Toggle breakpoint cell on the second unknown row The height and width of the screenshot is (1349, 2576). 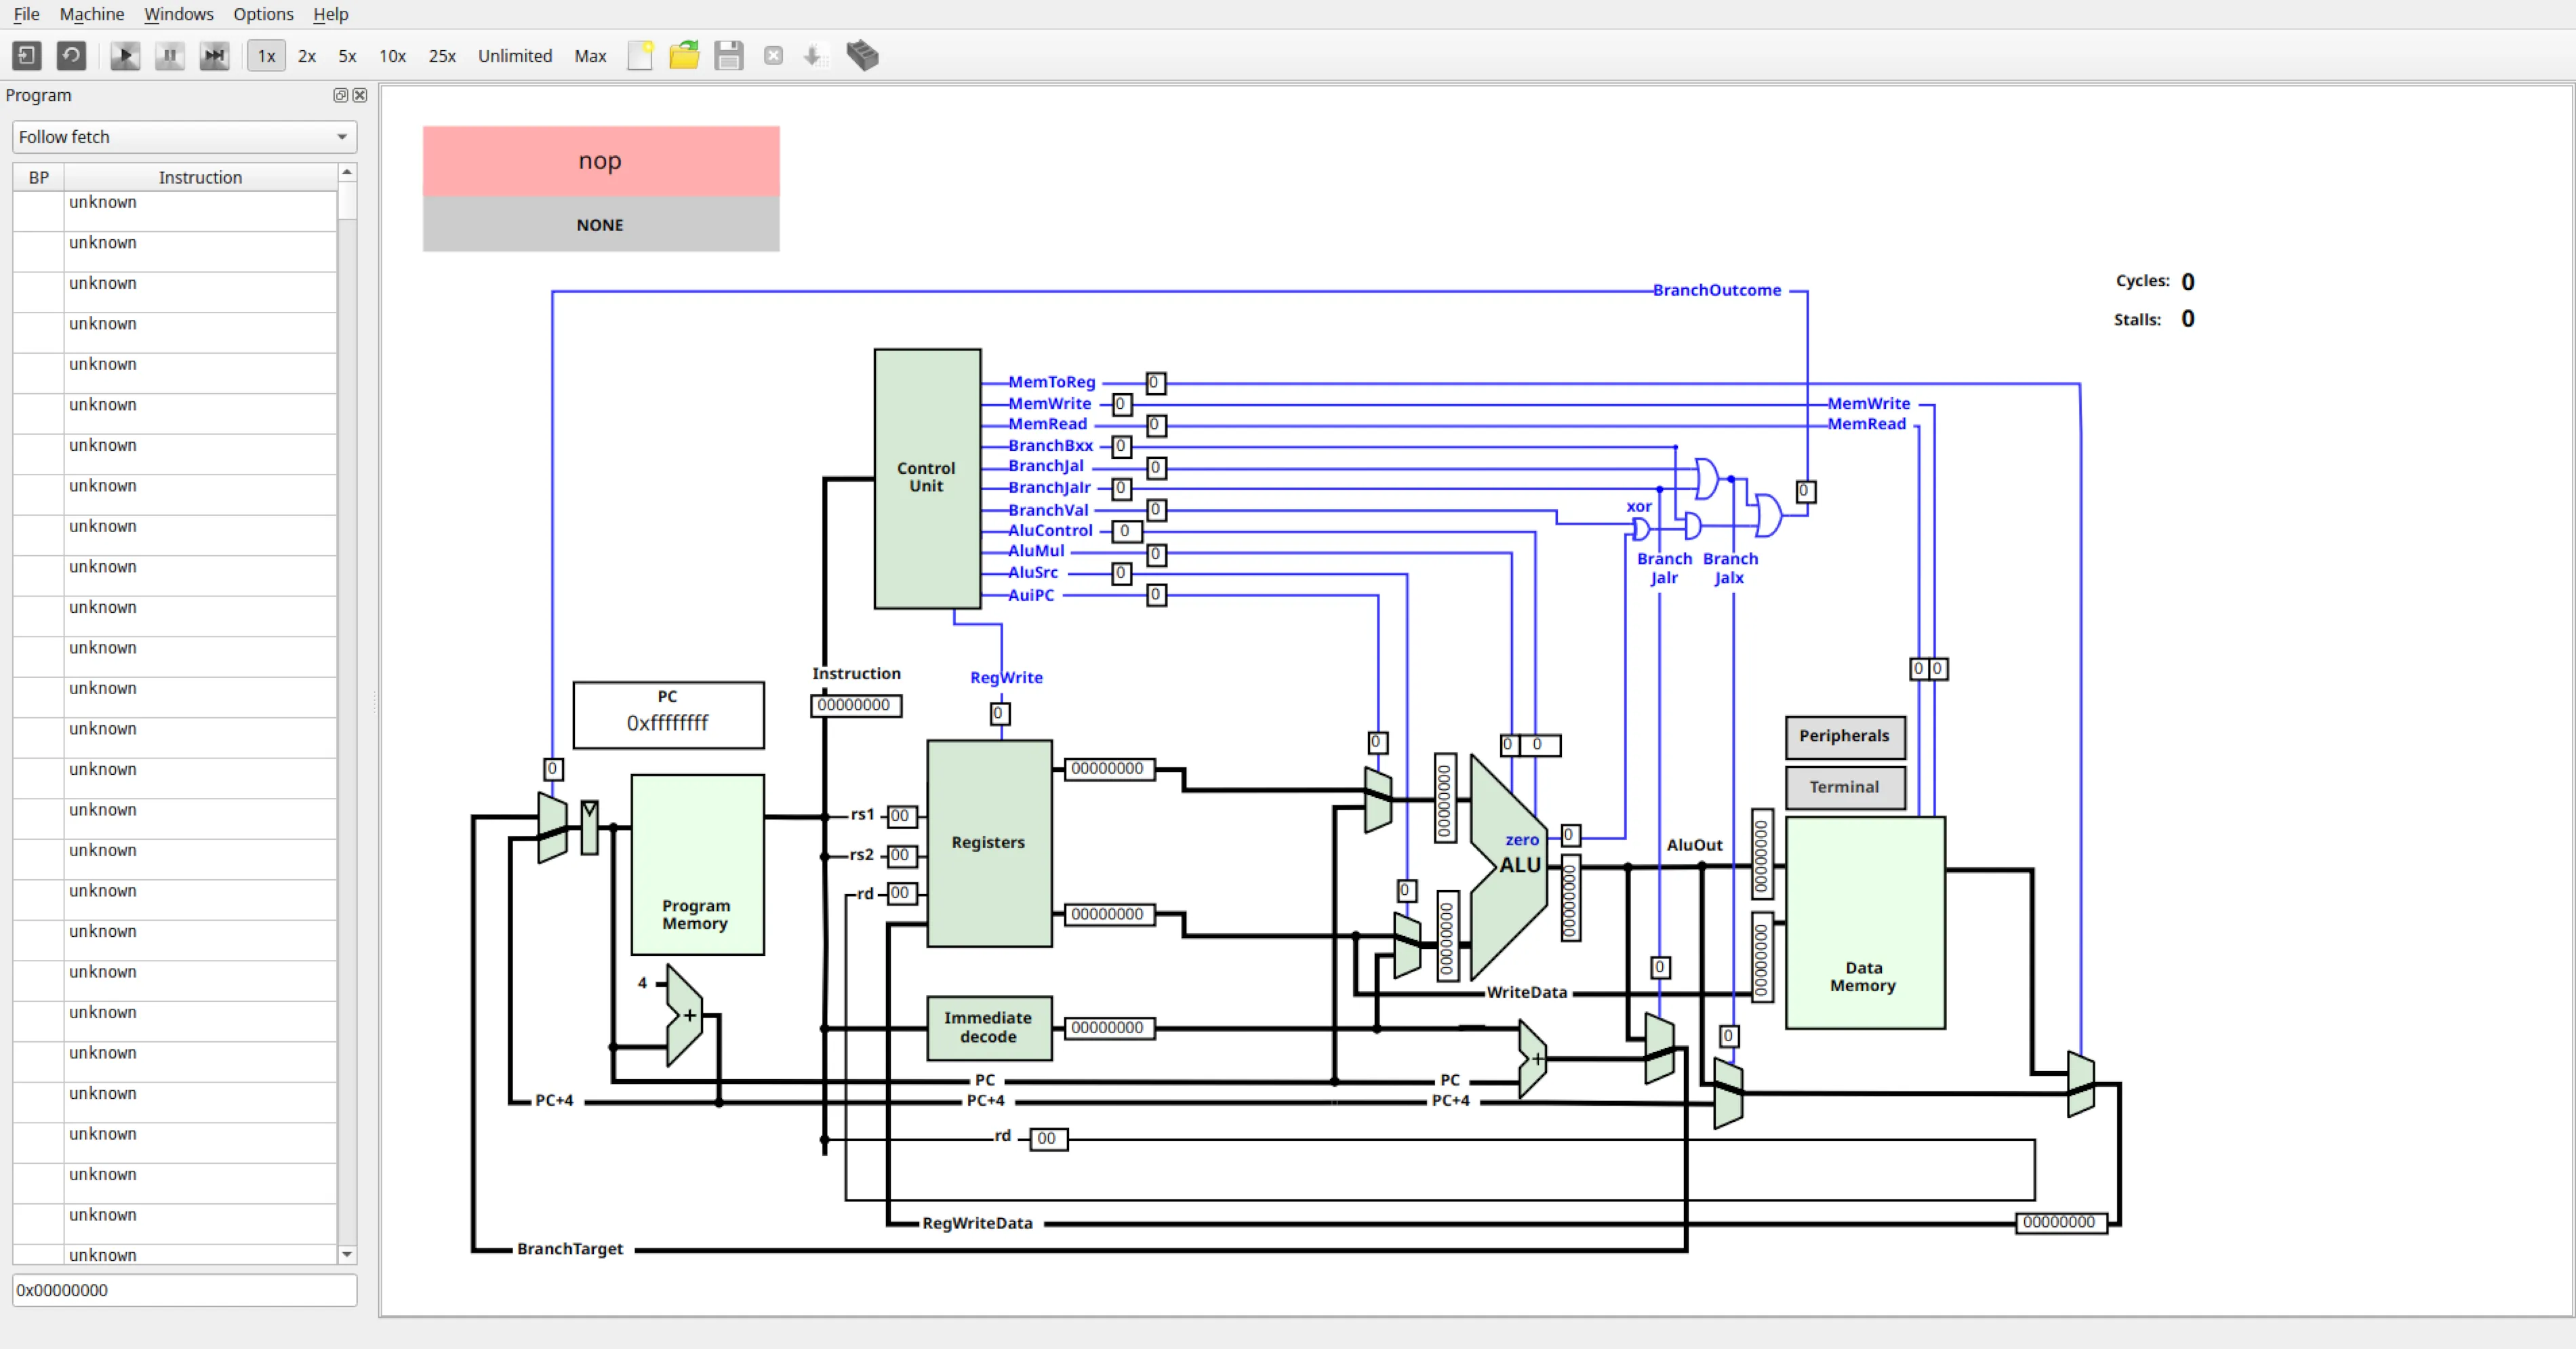[38, 252]
